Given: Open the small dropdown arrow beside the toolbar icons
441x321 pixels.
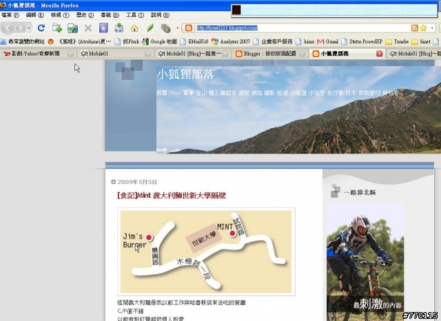Looking at the screenshot, I should tap(178, 28).
